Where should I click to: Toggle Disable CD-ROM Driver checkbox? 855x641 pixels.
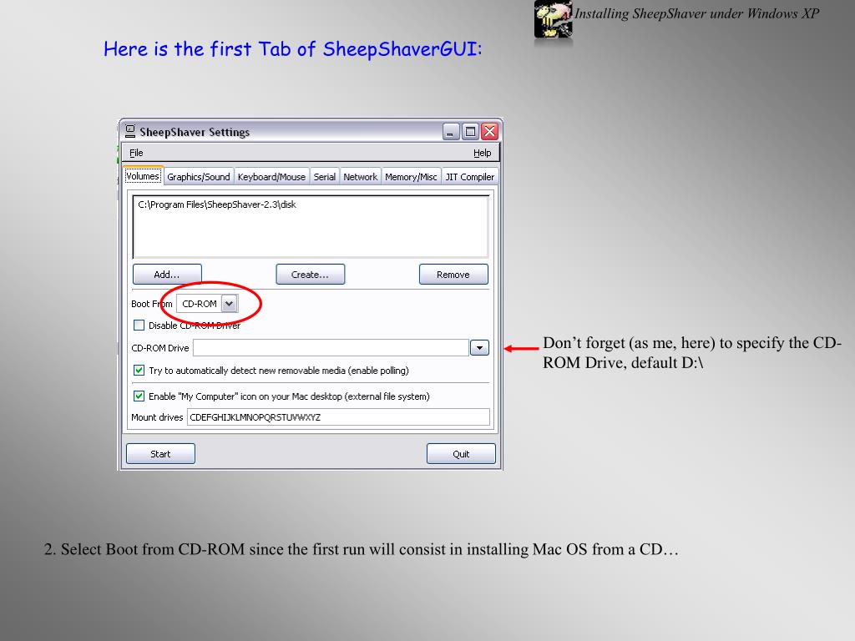139,326
